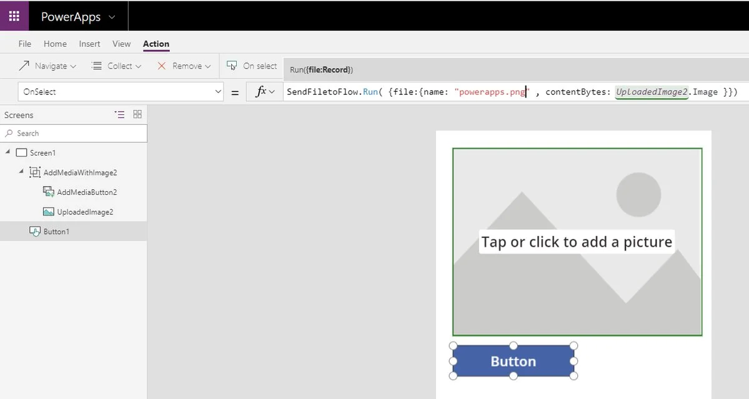The height and width of the screenshot is (399, 749).
Task: Select UploadedImage2 in the tree
Action: (84, 212)
